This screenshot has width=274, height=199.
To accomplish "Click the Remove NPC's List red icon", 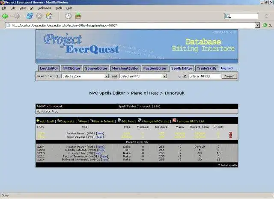I will [174, 120].
